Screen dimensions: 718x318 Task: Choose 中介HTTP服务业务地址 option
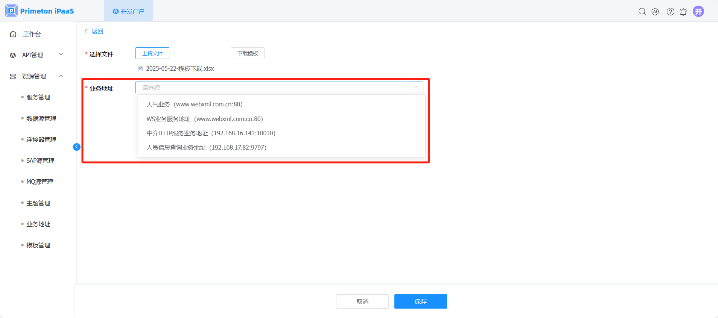(211, 133)
